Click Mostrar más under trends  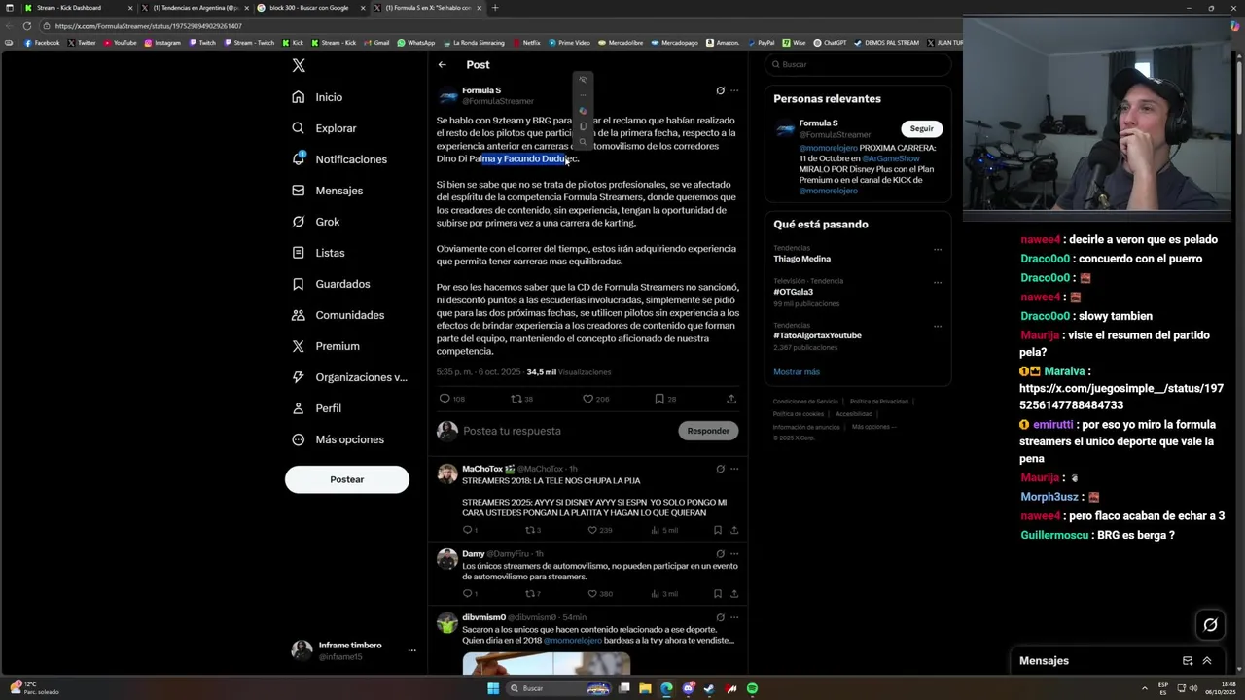[x=797, y=371]
